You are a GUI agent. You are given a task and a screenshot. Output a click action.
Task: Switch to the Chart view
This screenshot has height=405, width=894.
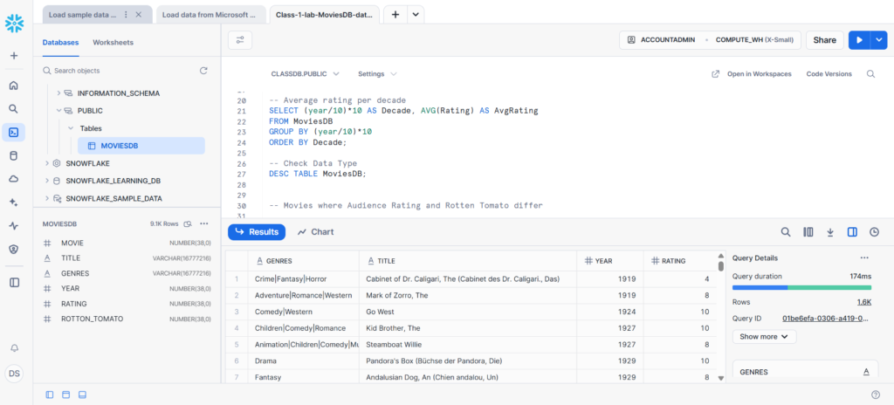315,231
